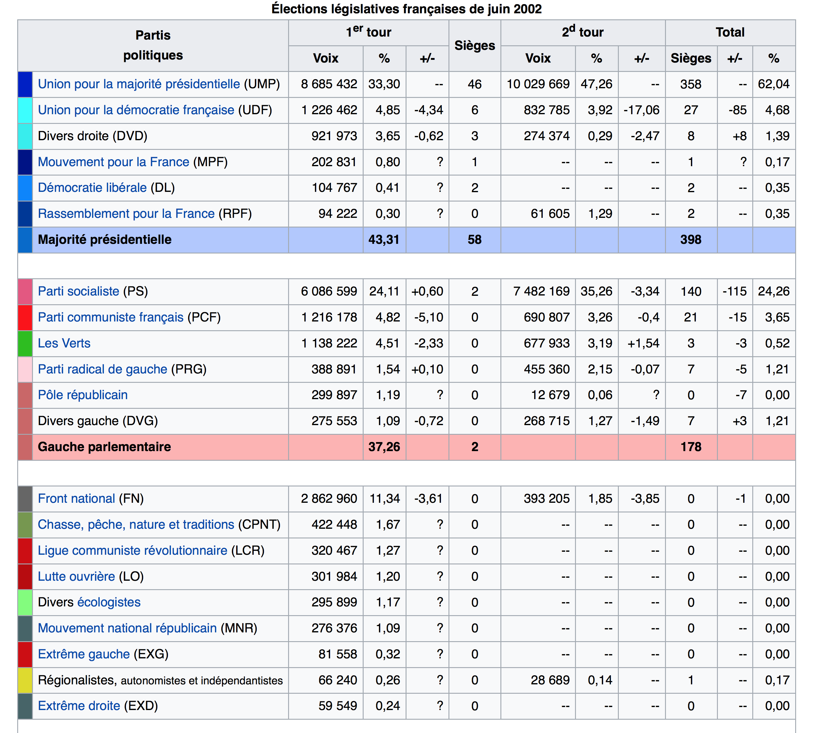Open the Parti socialiste link

[79, 291]
